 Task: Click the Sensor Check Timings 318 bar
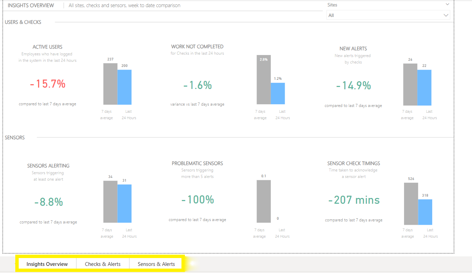[425, 212]
